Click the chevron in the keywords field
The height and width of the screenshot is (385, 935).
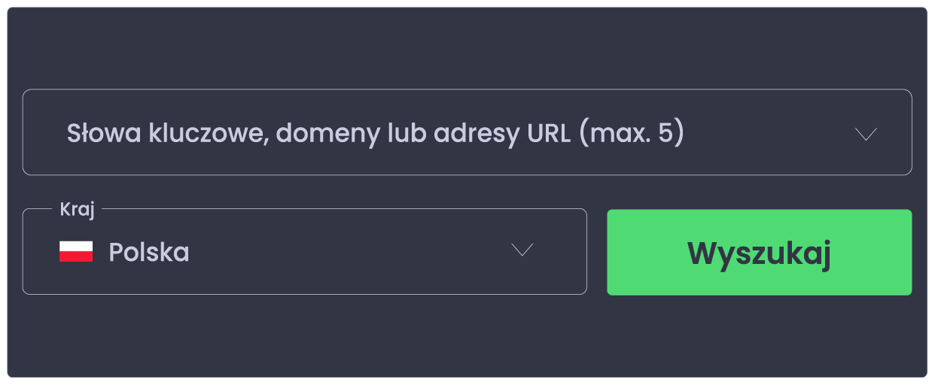[866, 134]
